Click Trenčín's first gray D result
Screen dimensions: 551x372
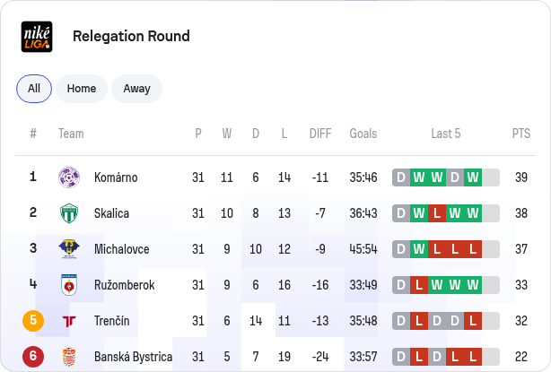(401, 320)
